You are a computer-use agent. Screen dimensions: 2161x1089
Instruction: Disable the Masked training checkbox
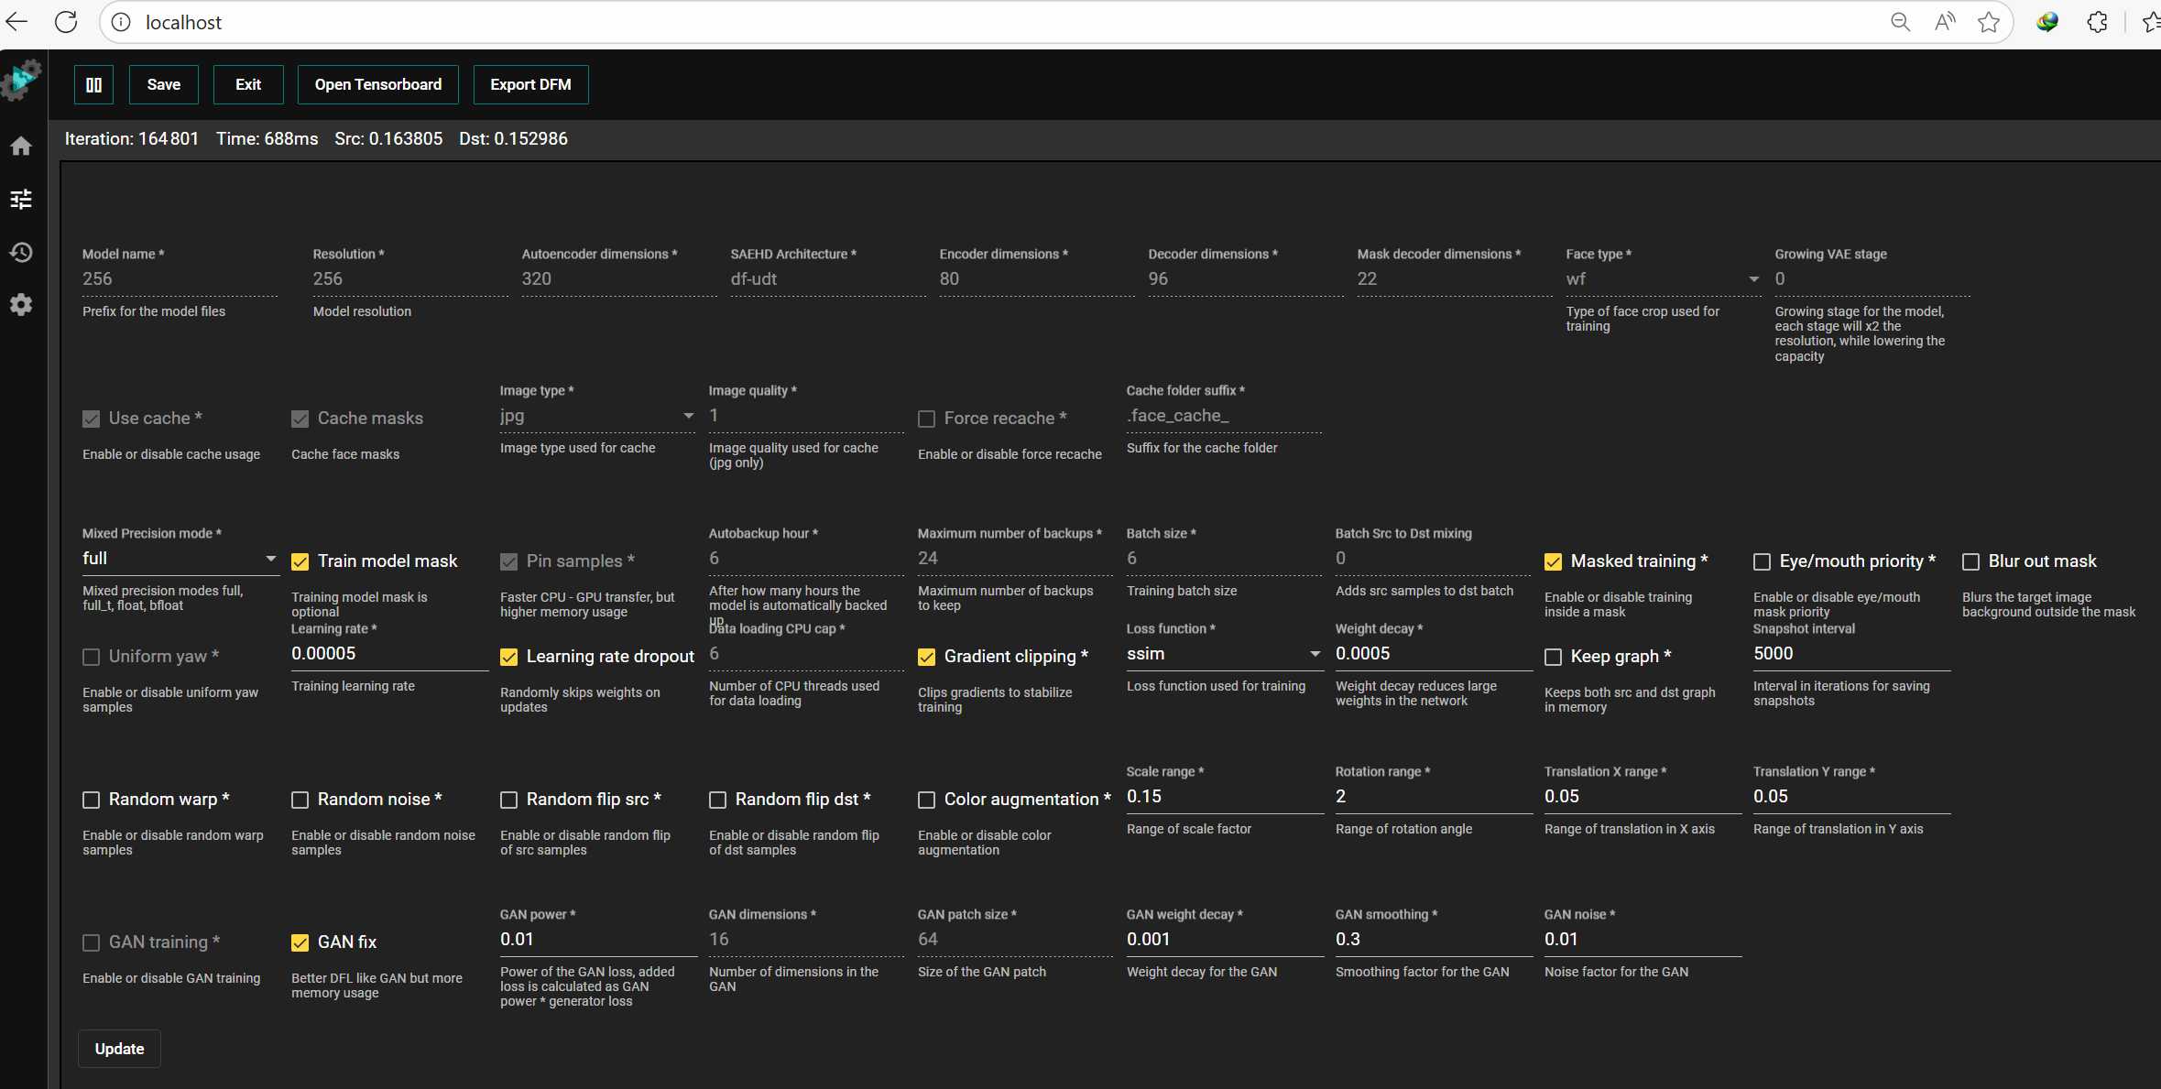1553,561
